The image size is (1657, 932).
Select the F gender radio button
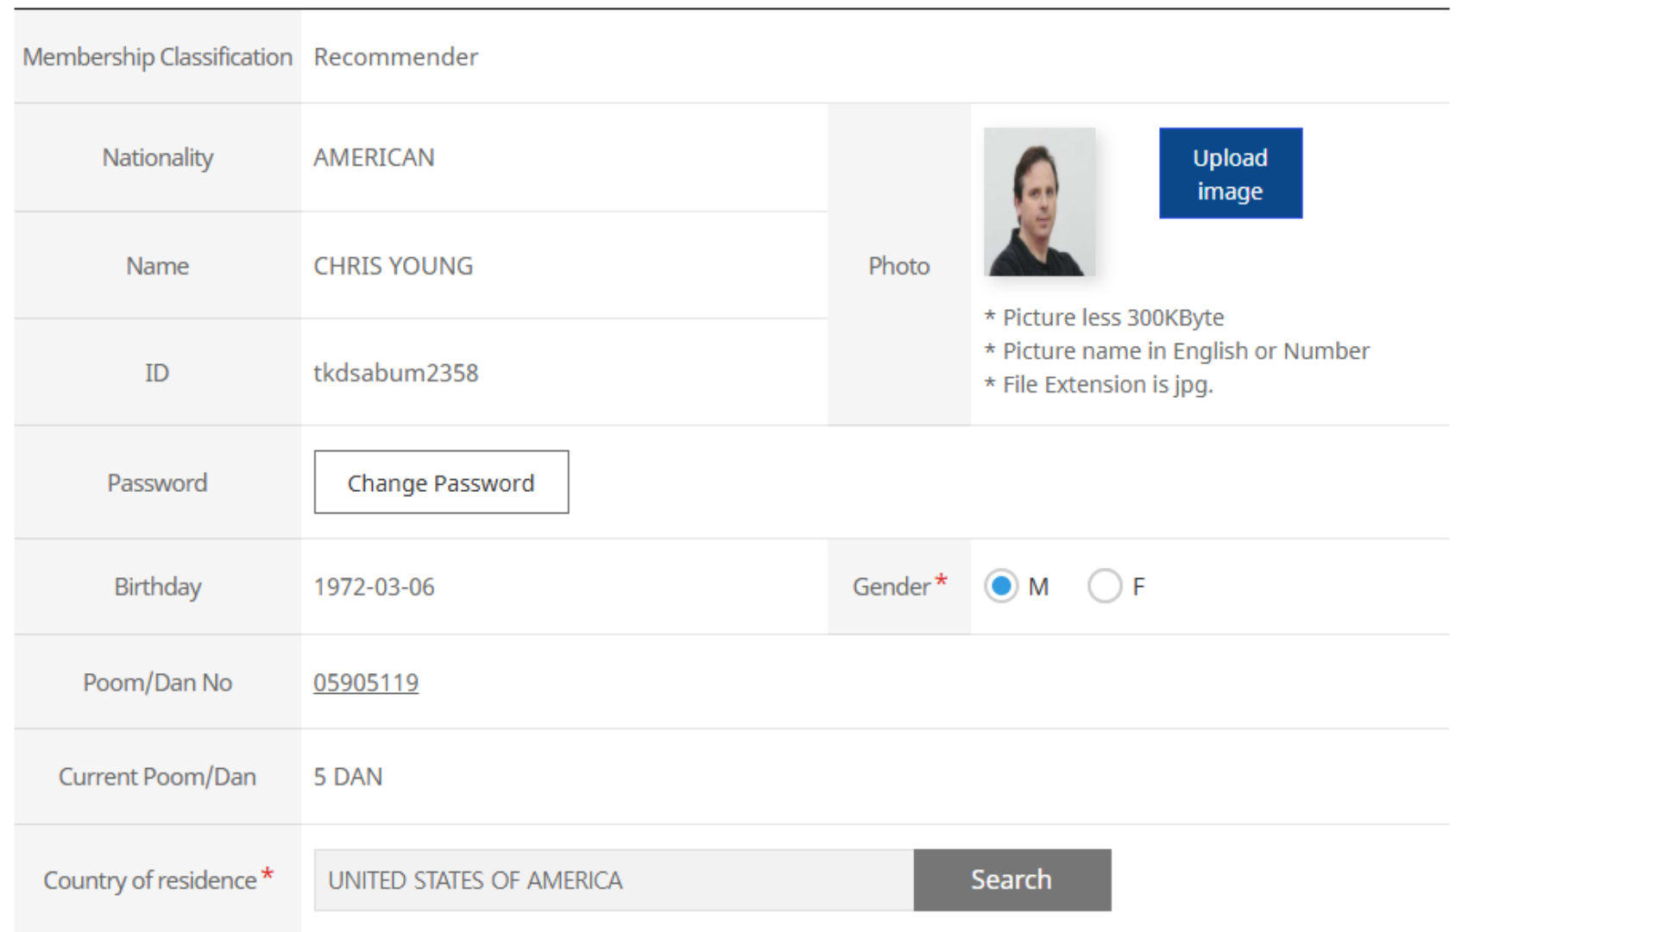1105,587
